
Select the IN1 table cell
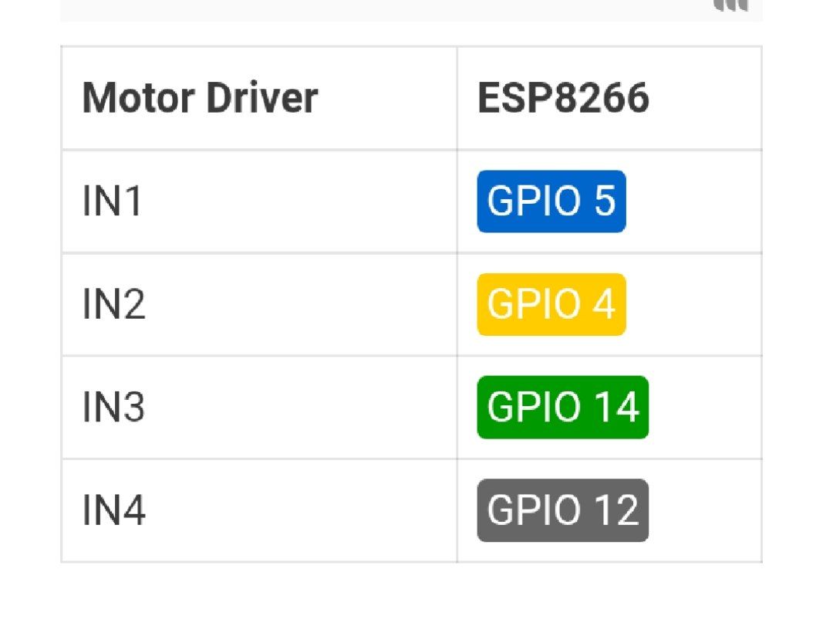tap(113, 201)
